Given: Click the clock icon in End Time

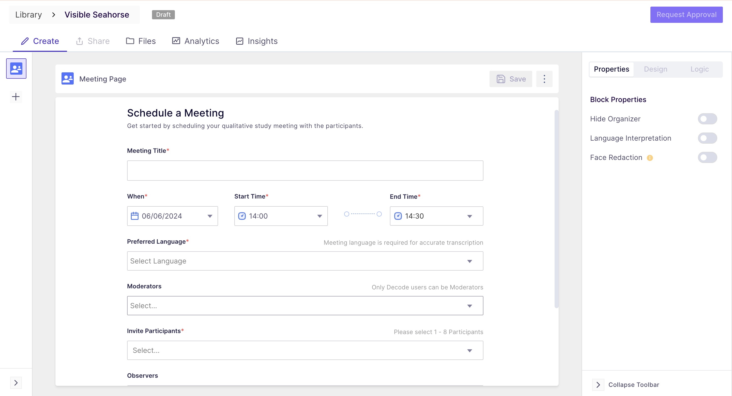Looking at the screenshot, I should 398,216.
